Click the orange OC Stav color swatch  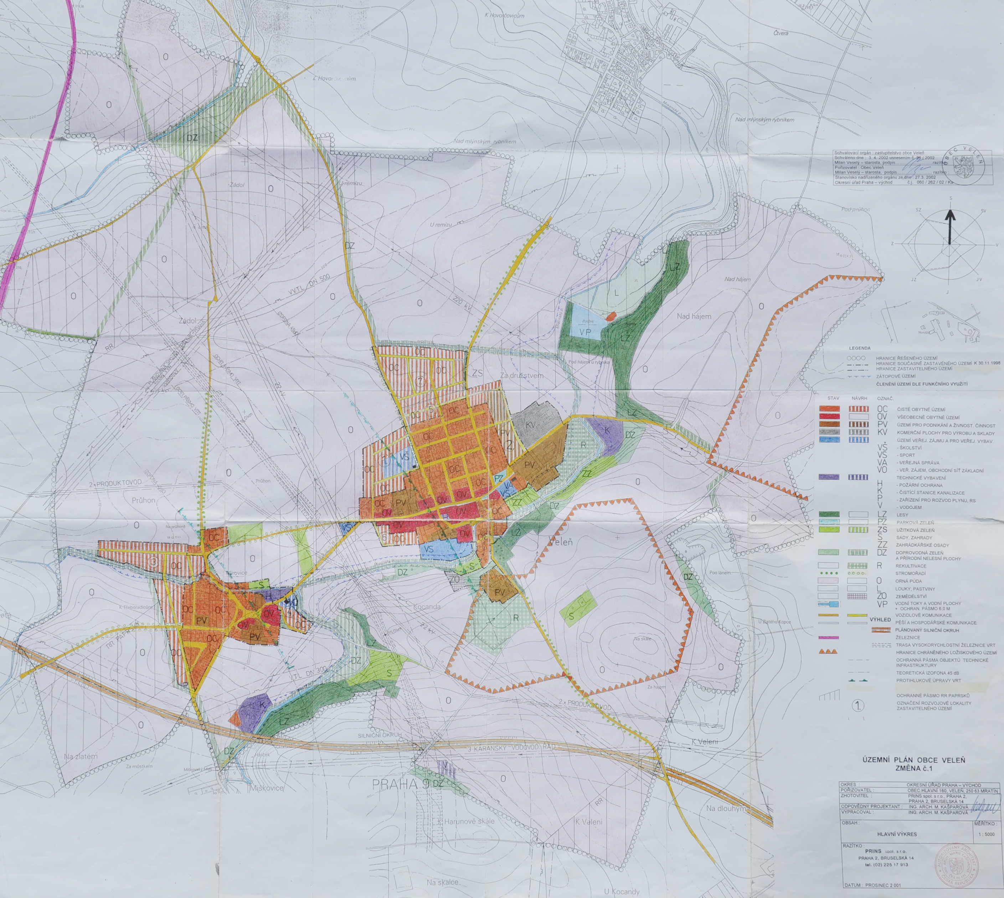point(829,409)
